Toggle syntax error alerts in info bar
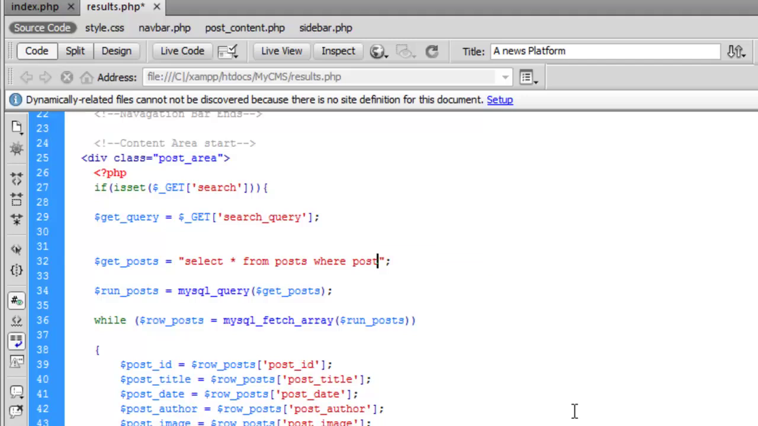758x426 pixels. [x=17, y=362]
